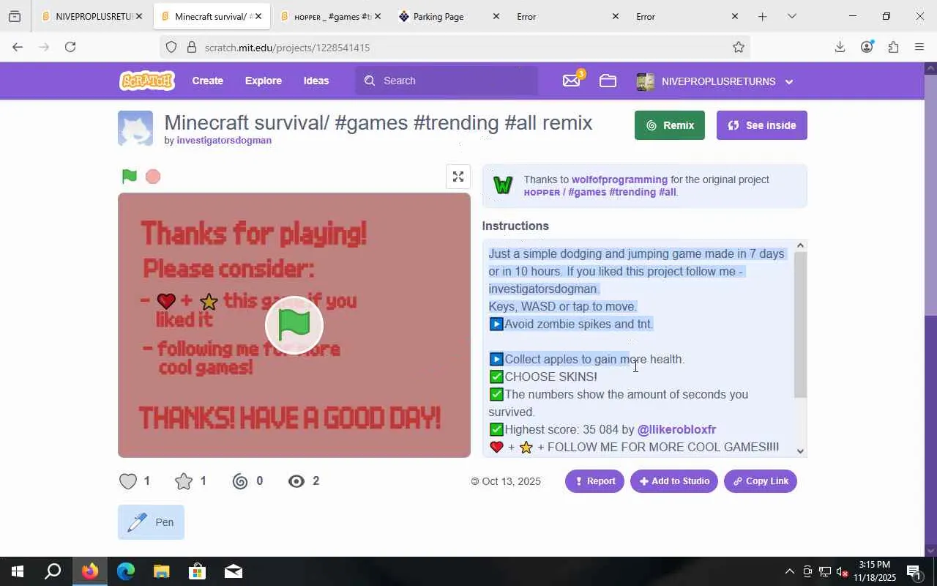
Task: Click the red stop button above stage
Action: 153,177
